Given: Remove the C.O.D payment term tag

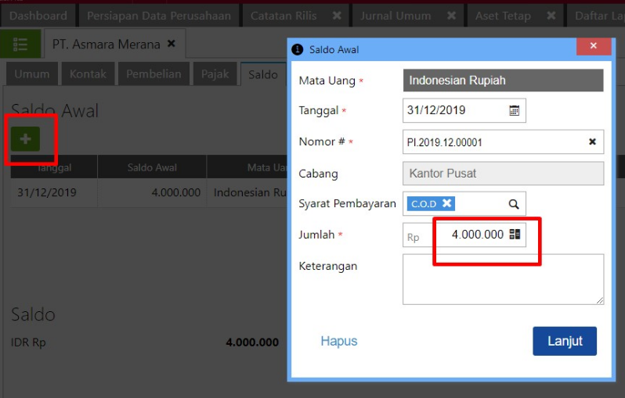Looking at the screenshot, I should [446, 203].
